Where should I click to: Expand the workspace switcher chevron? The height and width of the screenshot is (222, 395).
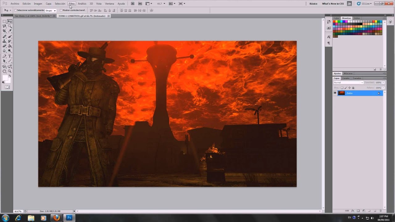pos(349,4)
